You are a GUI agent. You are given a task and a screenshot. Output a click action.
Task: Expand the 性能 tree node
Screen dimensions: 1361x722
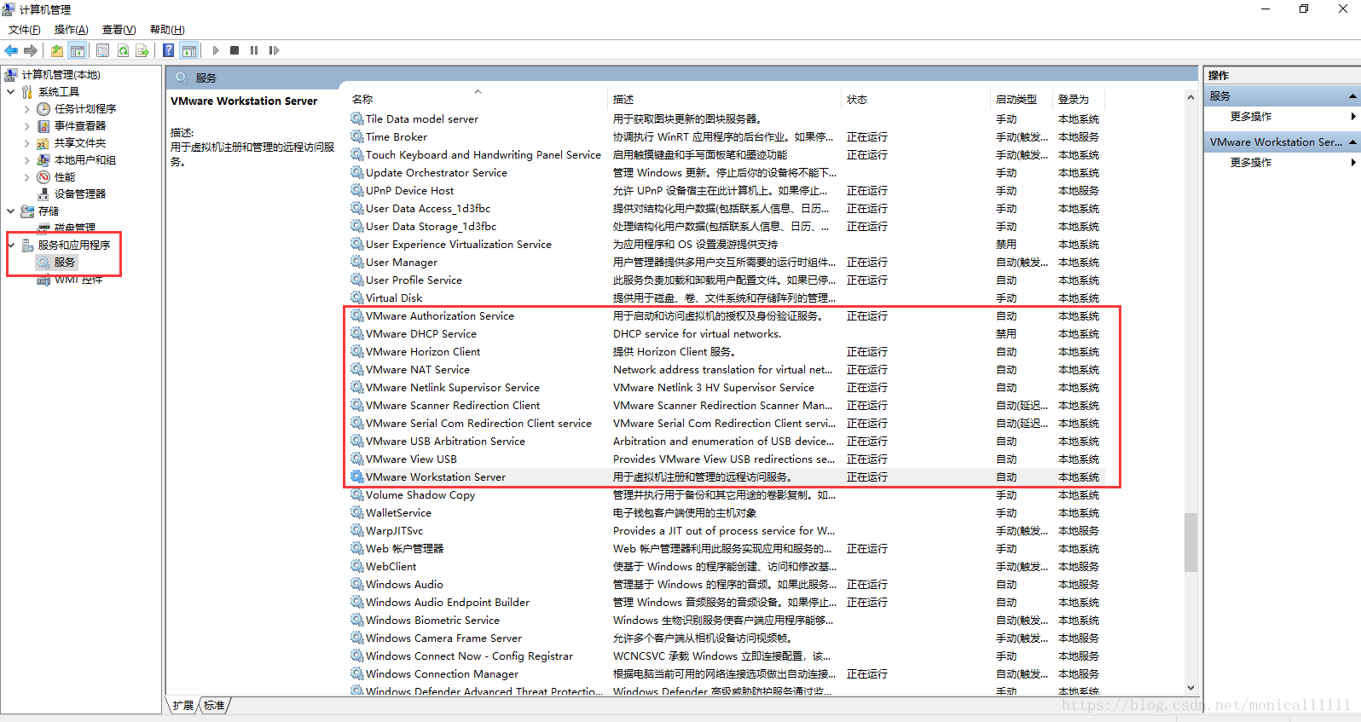26,177
